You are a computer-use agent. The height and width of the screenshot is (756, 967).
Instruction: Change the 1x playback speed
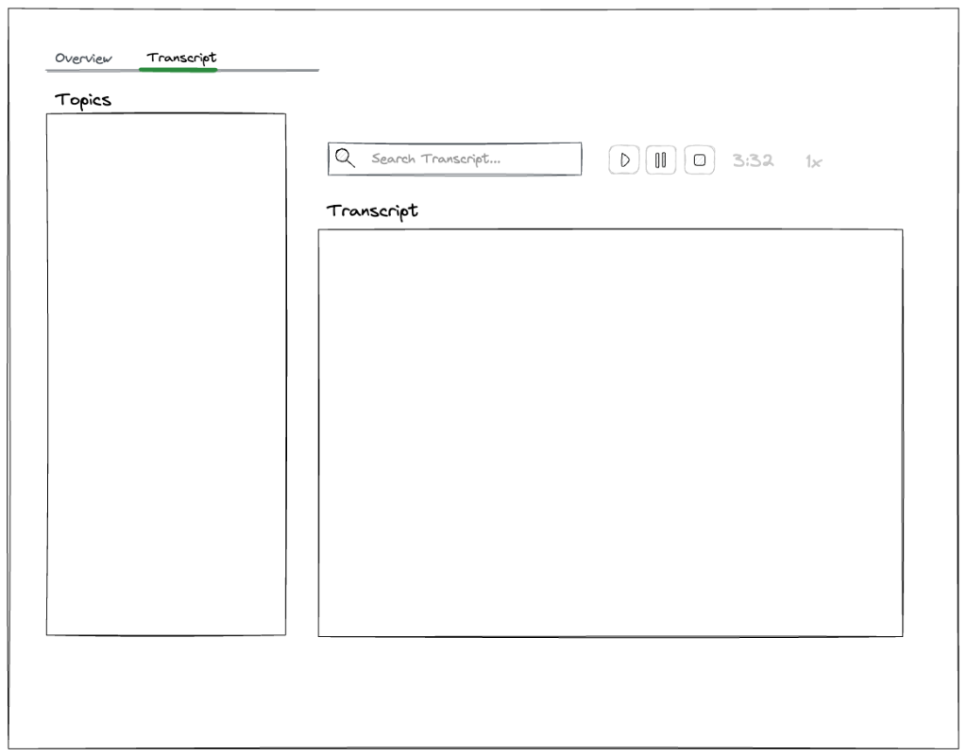813,162
